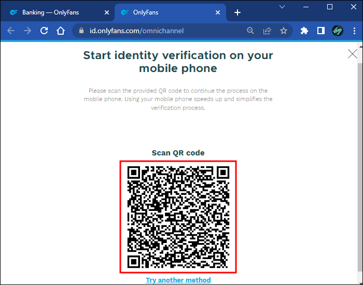
Task: Open Chrome three-dot menu
Action: coord(354,31)
